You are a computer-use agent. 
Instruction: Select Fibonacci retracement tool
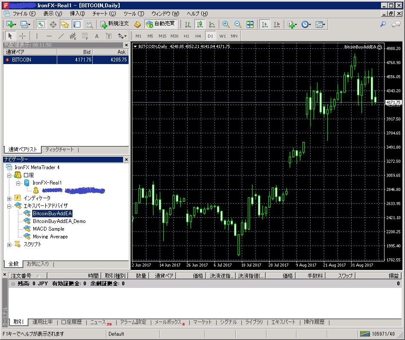pyautogui.click(x=85, y=36)
